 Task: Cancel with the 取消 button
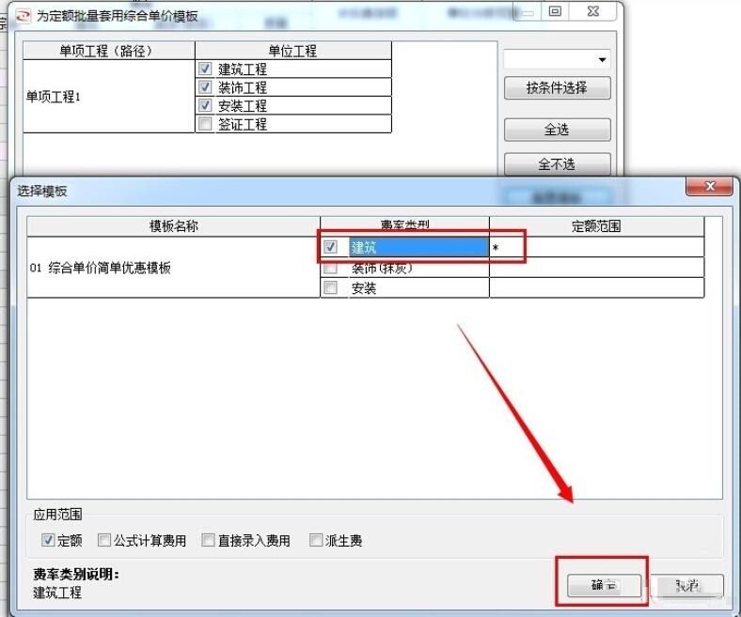(687, 585)
